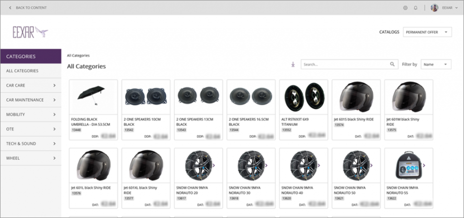The image size is (464, 218).
Task: Open the Folding Black Umbrella product thumbnail
Action: (93, 97)
